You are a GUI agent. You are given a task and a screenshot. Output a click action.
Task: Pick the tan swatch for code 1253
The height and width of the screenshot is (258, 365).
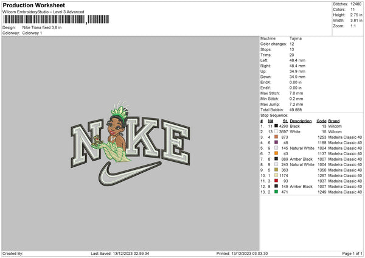click(x=276, y=137)
